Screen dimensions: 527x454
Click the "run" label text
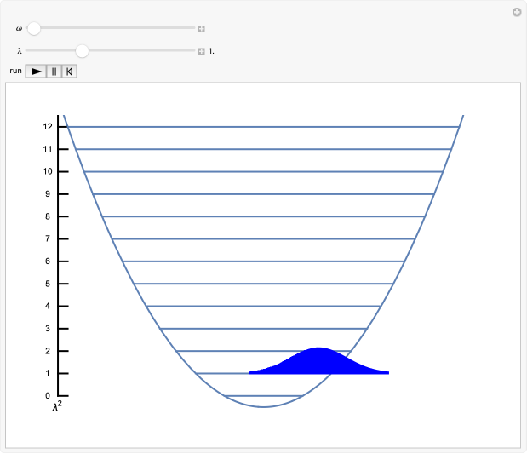point(15,72)
